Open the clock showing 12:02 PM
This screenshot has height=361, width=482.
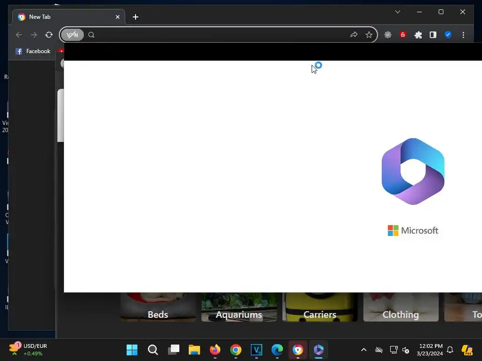coord(430,350)
